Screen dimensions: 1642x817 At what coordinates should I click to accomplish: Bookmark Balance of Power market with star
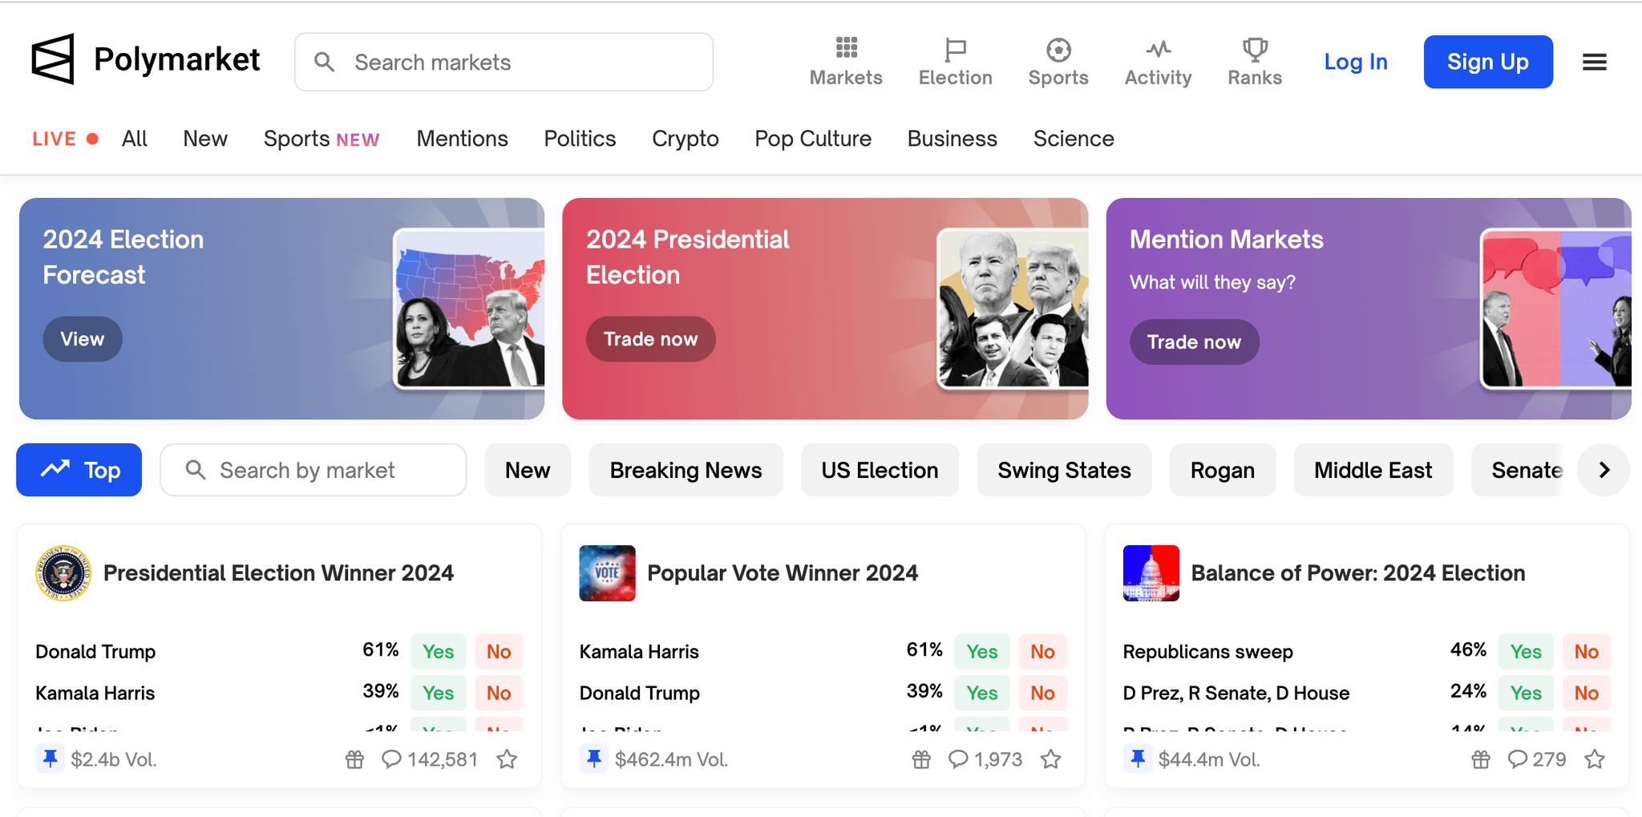tap(1595, 759)
